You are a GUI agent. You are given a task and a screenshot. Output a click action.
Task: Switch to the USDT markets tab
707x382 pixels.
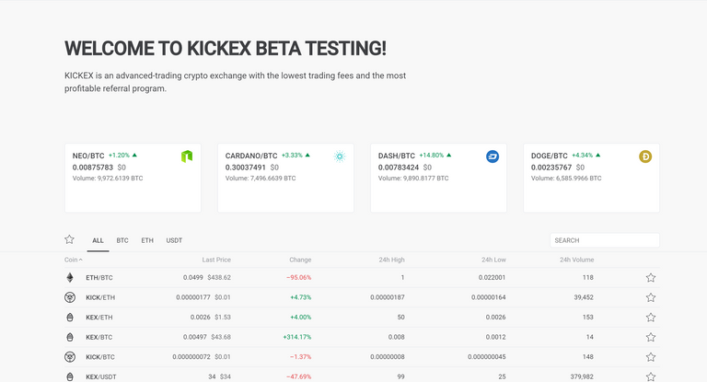[x=174, y=240]
